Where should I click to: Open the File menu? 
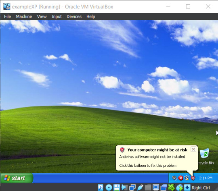click(x=7, y=17)
